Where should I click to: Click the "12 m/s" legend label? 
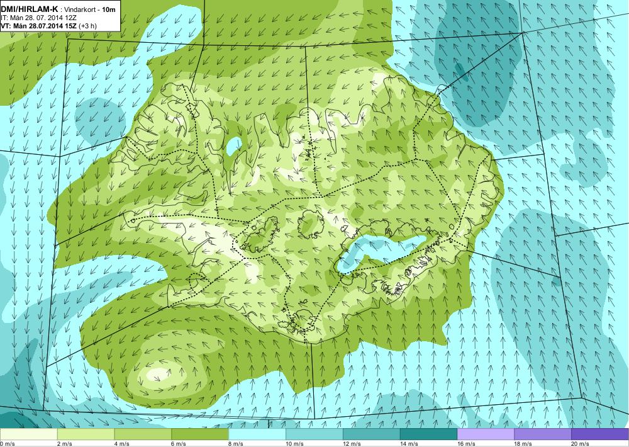(x=352, y=444)
